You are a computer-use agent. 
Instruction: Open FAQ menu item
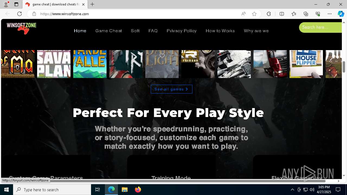point(153,31)
